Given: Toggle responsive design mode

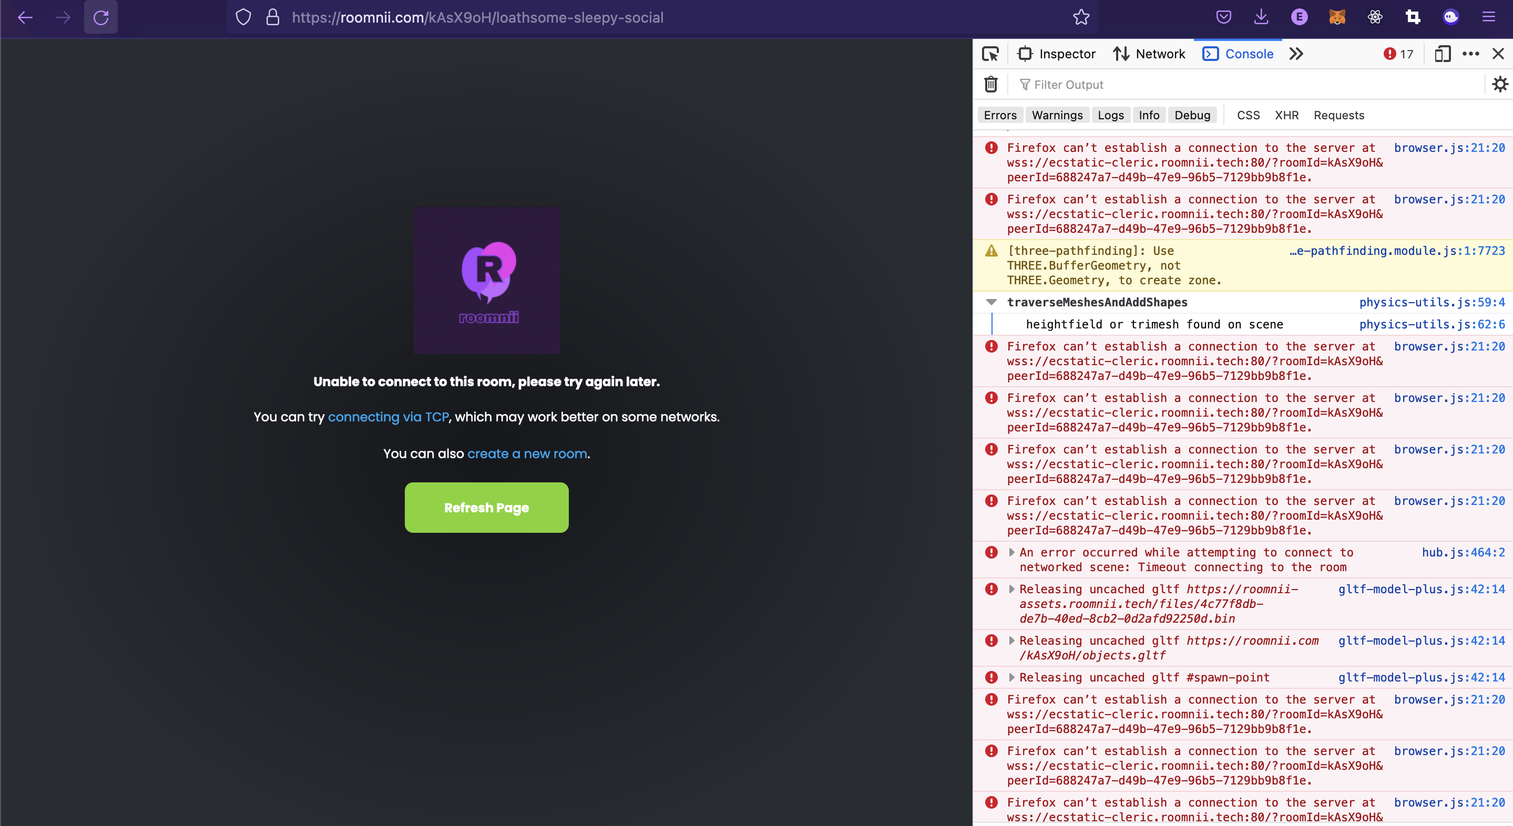Looking at the screenshot, I should point(1443,54).
